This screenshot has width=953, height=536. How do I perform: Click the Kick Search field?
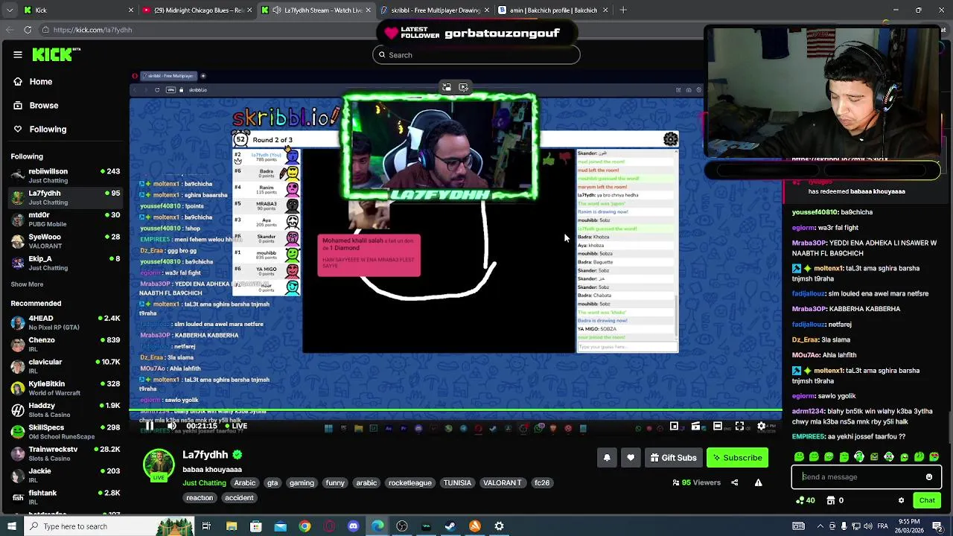[476, 54]
